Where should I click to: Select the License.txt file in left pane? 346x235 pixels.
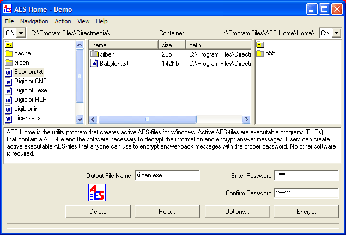click(28, 118)
